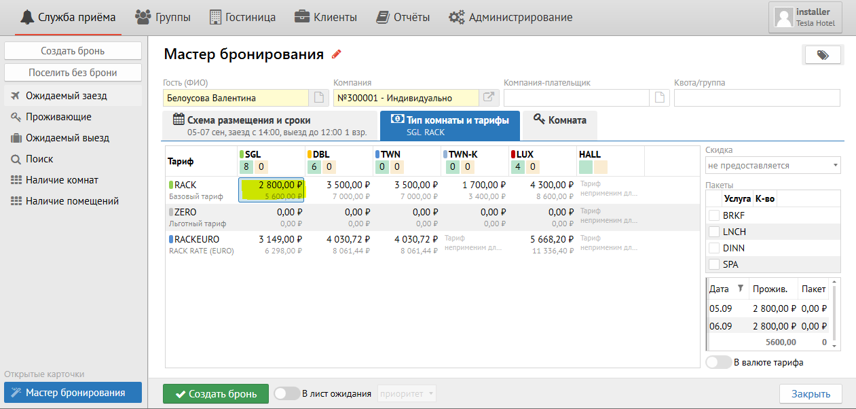The width and height of the screenshot is (856, 409).
Task: Click the red pencil edit icon beside title
Action: (x=337, y=54)
